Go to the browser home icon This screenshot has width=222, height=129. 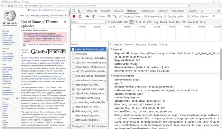click(x=12, y=6)
